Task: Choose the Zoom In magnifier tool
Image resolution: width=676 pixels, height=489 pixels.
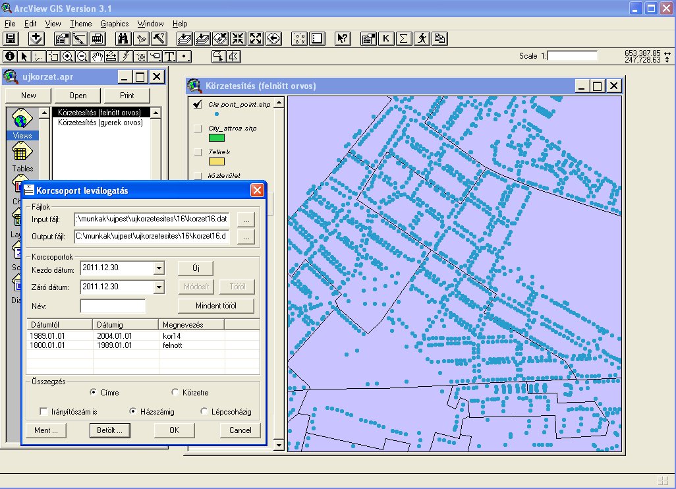Action: pyautogui.click(x=68, y=56)
